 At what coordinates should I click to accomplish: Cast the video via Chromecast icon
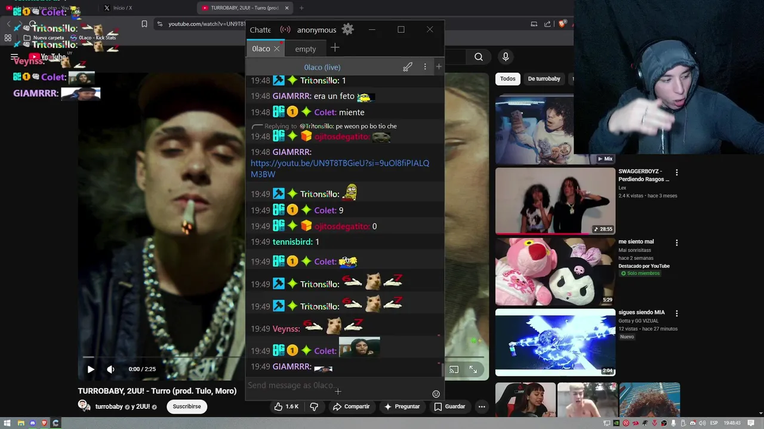(454, 370)
